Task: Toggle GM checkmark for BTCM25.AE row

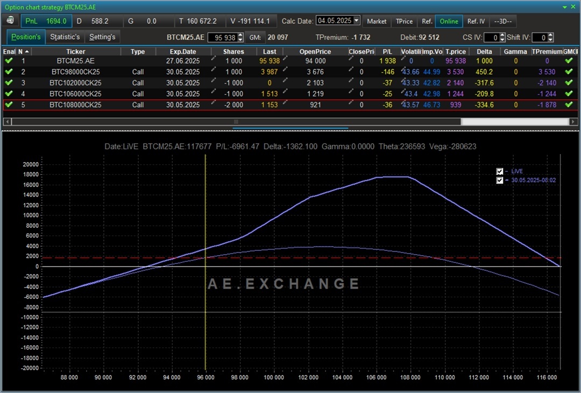Action: [569, 60]
